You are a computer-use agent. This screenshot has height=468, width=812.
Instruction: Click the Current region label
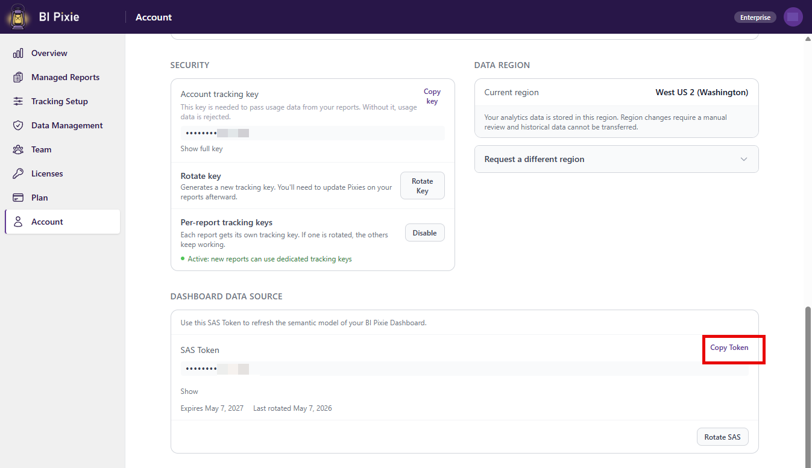(512, 92)
